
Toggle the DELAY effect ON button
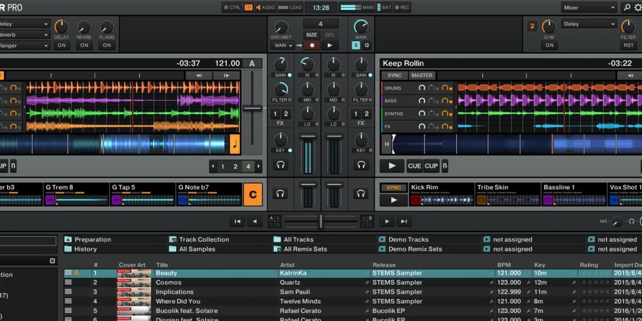tap(61, 46)
